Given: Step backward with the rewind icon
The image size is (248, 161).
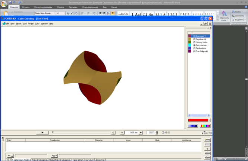Looking at the screenshot, I should (122, 133).
